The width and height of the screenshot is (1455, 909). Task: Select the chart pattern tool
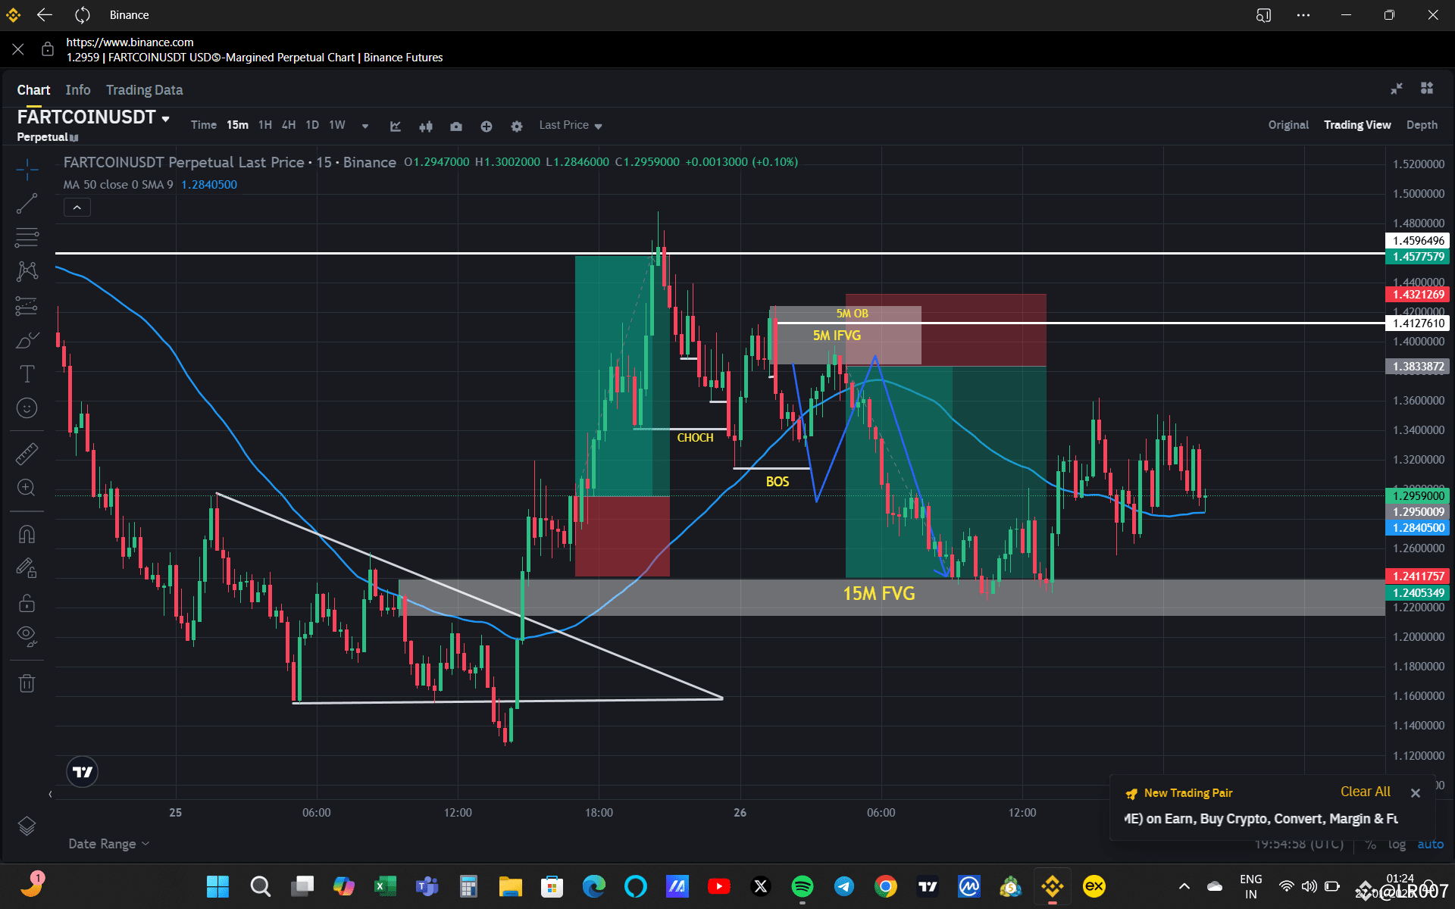27,271
